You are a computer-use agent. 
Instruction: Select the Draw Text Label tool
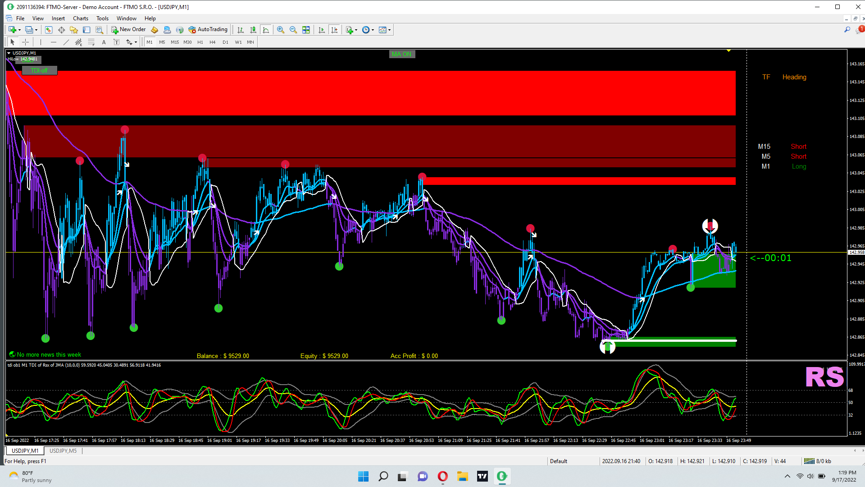coord(116,42)
